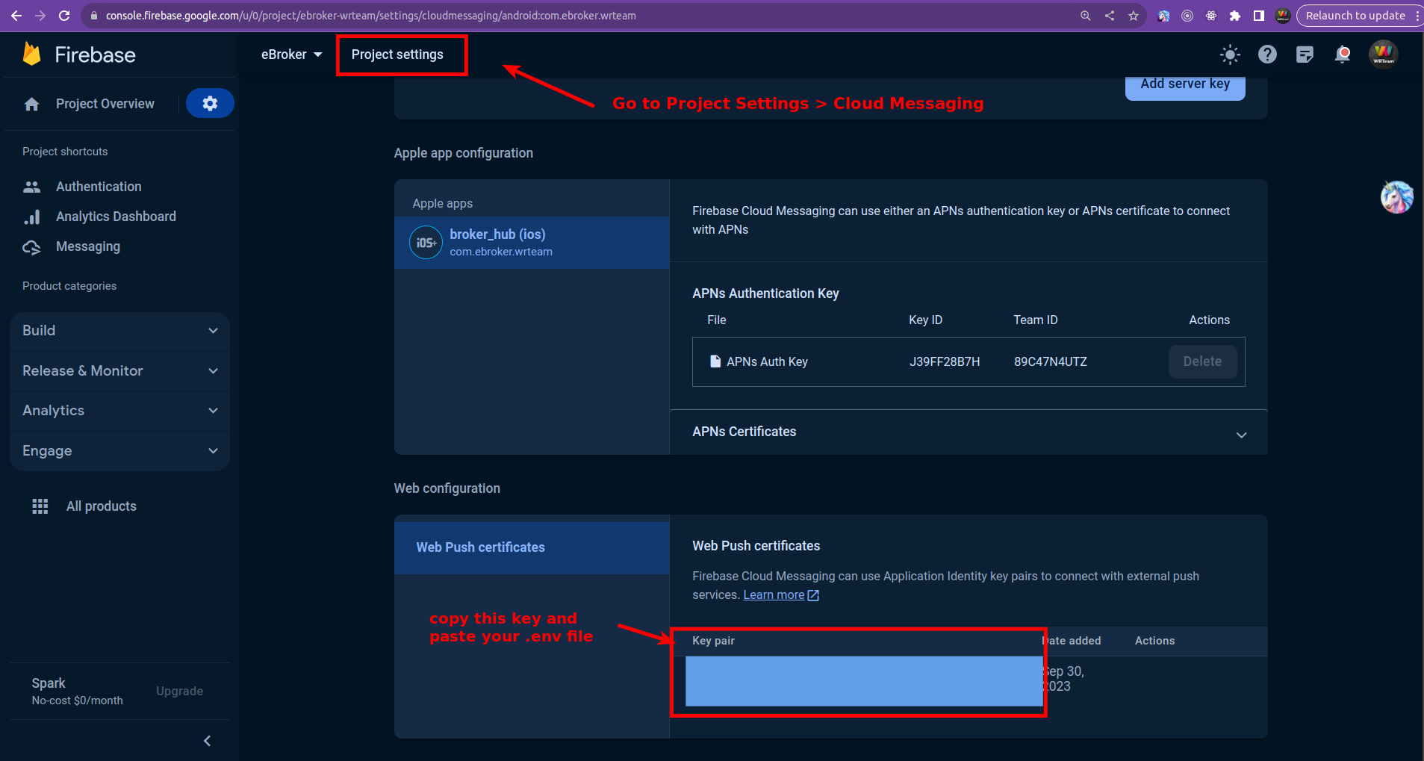Bookmark this page with star icon
This screenshot has width=1424, height=761.
1134,16
